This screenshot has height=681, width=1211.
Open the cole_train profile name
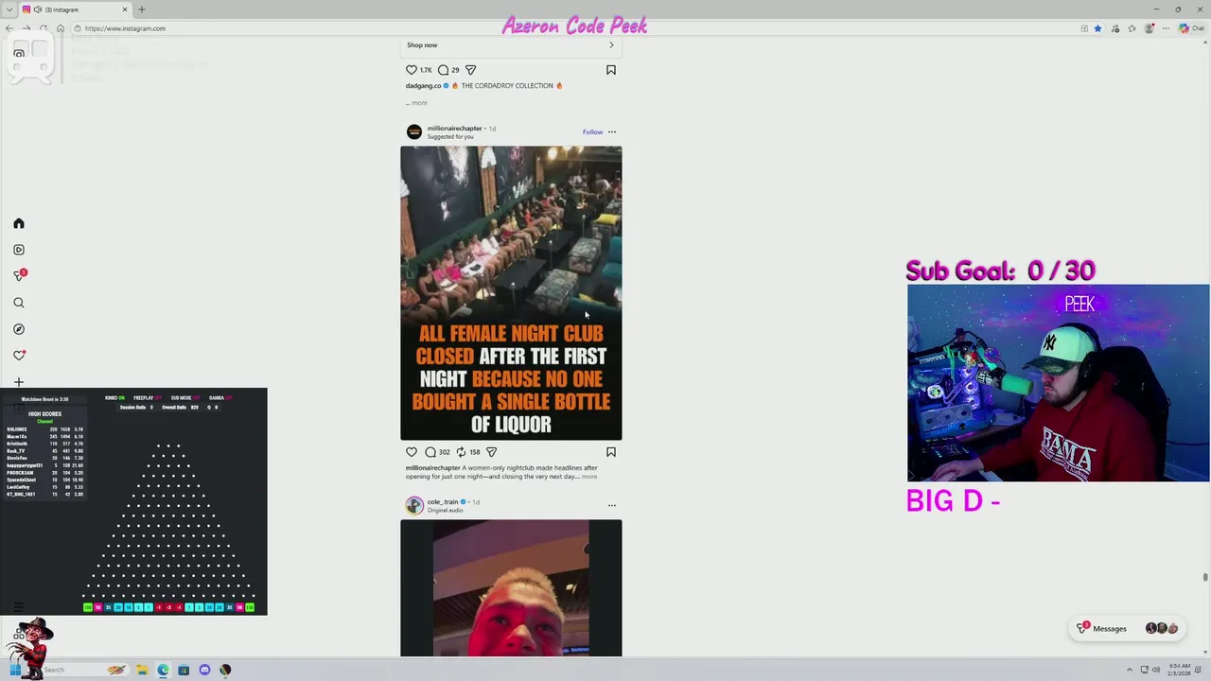tap(442, 501)
